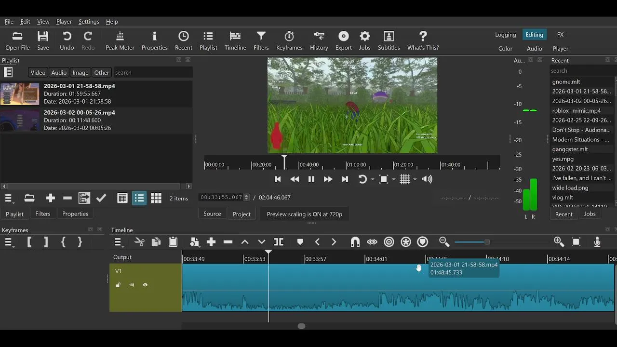Click the Recent clock icon in the main toolbar
This screenshot has width=617, height=347.
point(184,41)
